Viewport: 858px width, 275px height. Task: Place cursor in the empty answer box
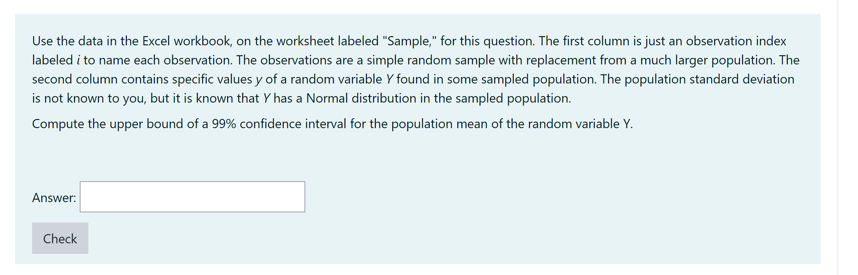pos(192,197)
